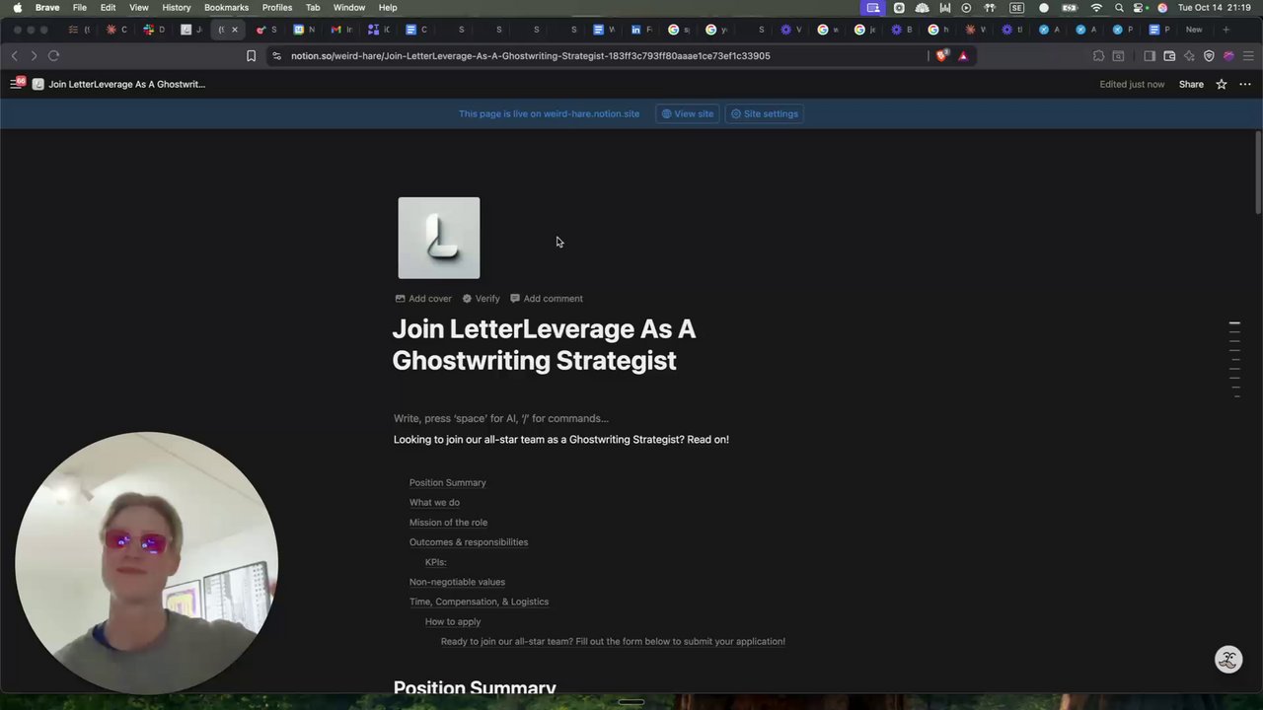Image resolution: width=1263 pixels, height=710 pixels.
Task: Switch to the Gmail tab
Action: click(x=341, y=30)
